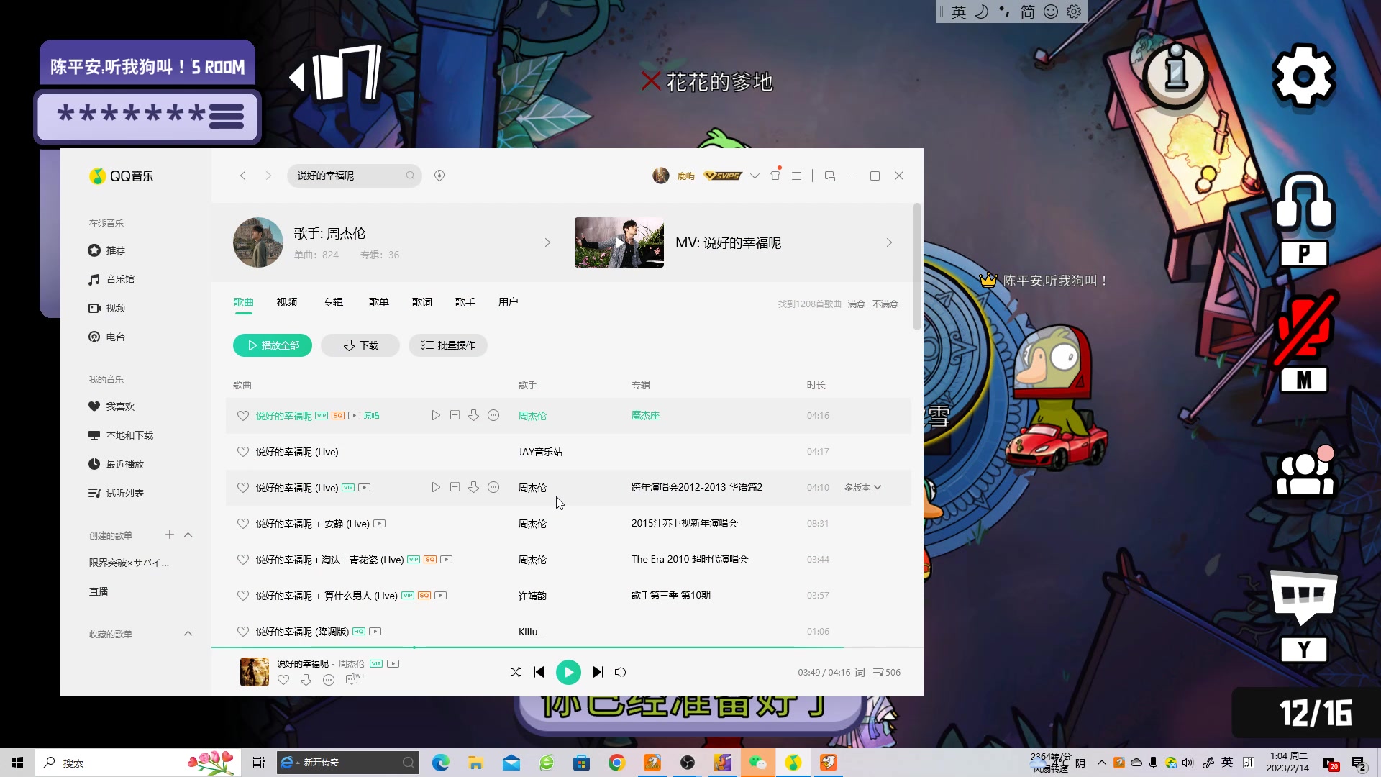Open MV 说好的幸福呢 card chevron
Screen dimensions: 1381x777
click(x=890, y=242)
